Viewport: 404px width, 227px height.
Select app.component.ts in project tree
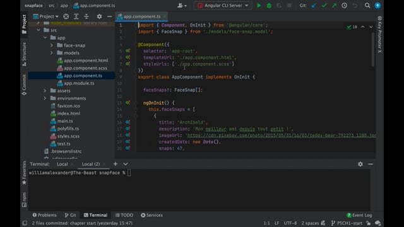click(x=83, y=76)
